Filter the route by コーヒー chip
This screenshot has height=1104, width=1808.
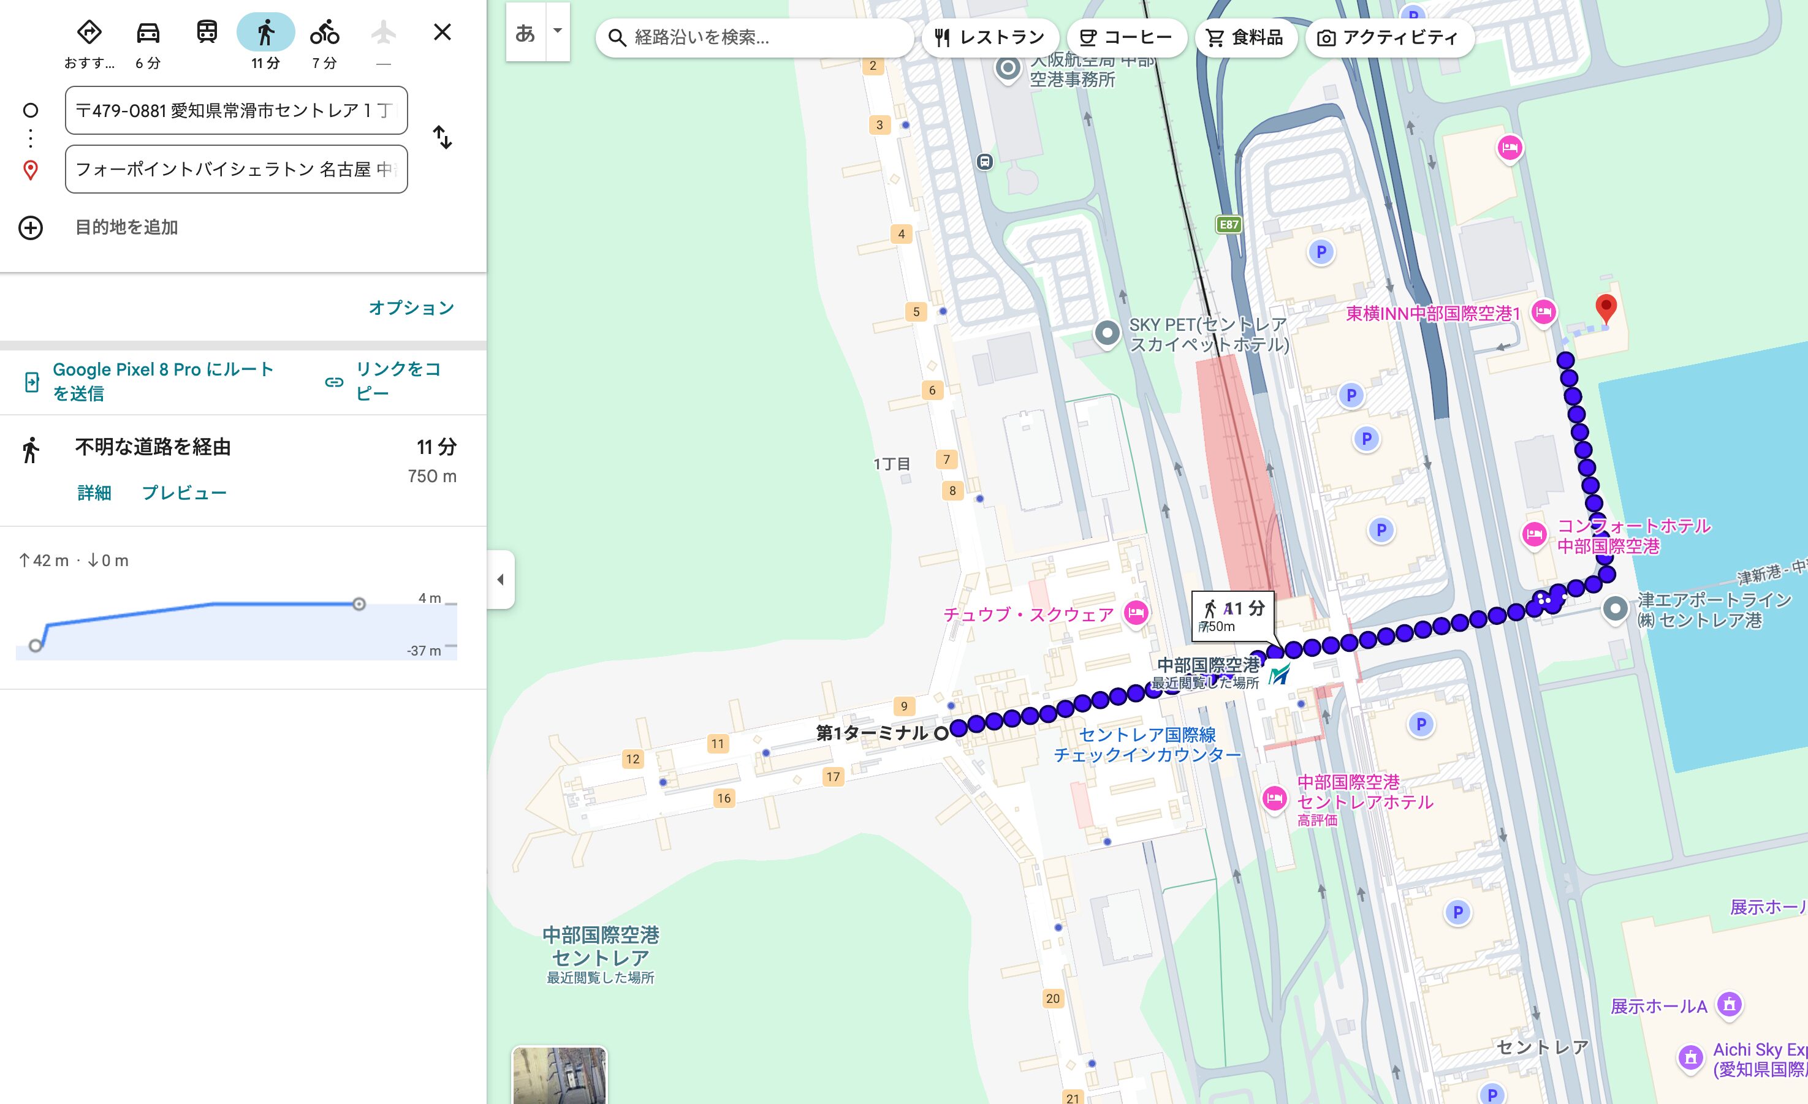coord(1126,37)
